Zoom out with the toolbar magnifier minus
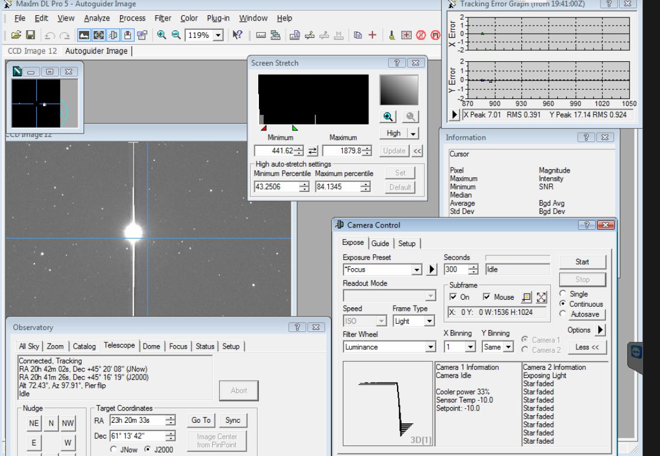 [x=176, y=35]
